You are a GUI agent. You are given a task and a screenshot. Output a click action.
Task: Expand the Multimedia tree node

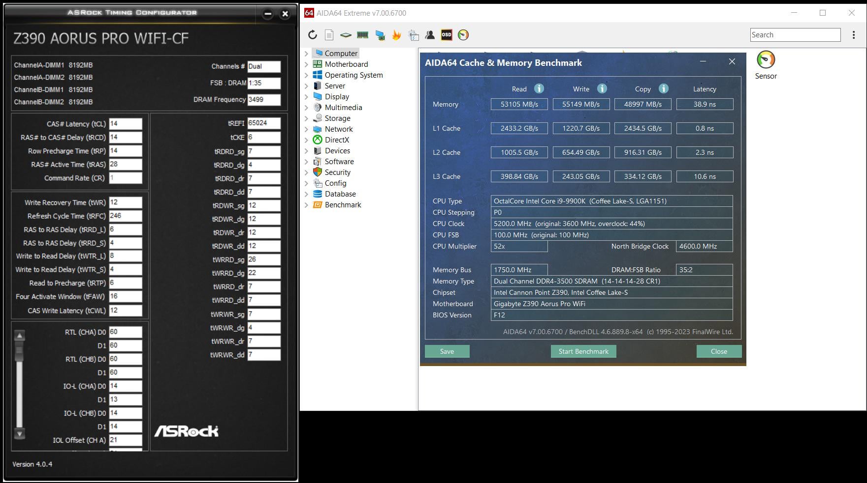point(306,108)
